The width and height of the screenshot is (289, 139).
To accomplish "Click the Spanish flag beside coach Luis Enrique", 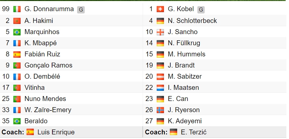I will 30,132.
